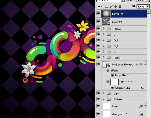The height and width of the screenshot is (118, 151).
Task: Expand Layer 1 effects arrow
Action: coord(145,106)
